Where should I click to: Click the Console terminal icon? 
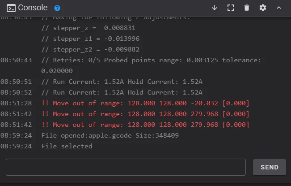pos(11,8)
